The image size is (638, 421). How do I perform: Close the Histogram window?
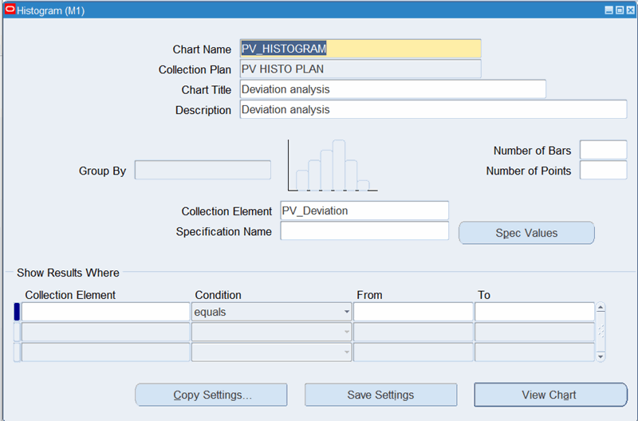click(x=630, y=10)
